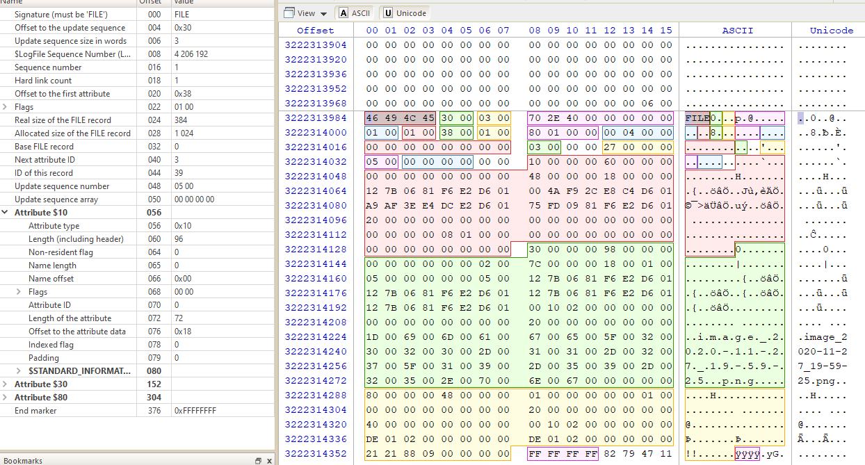Expand the Attribute $80 node

[6, 398]
